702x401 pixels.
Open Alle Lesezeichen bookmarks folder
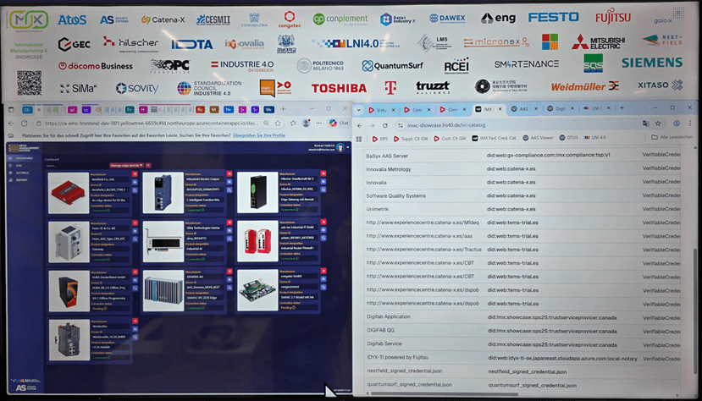pos(672,137)
